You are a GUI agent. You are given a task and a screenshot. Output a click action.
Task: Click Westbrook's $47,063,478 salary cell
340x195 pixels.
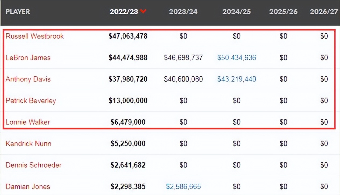click(x=128, y=36)
